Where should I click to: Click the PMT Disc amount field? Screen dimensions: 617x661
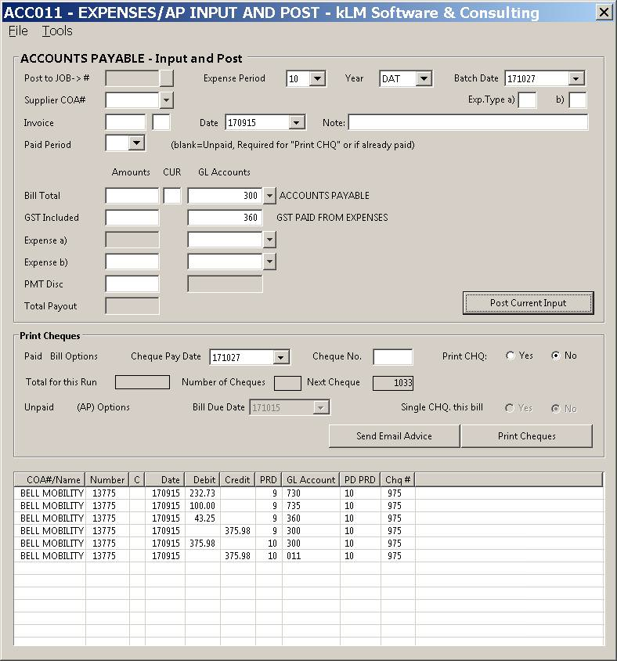132,284
